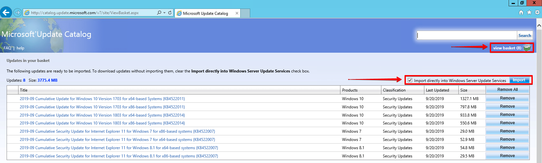
Task: Click the Last Updated column header
Action: pyautogui.click(x=441, y=90)
